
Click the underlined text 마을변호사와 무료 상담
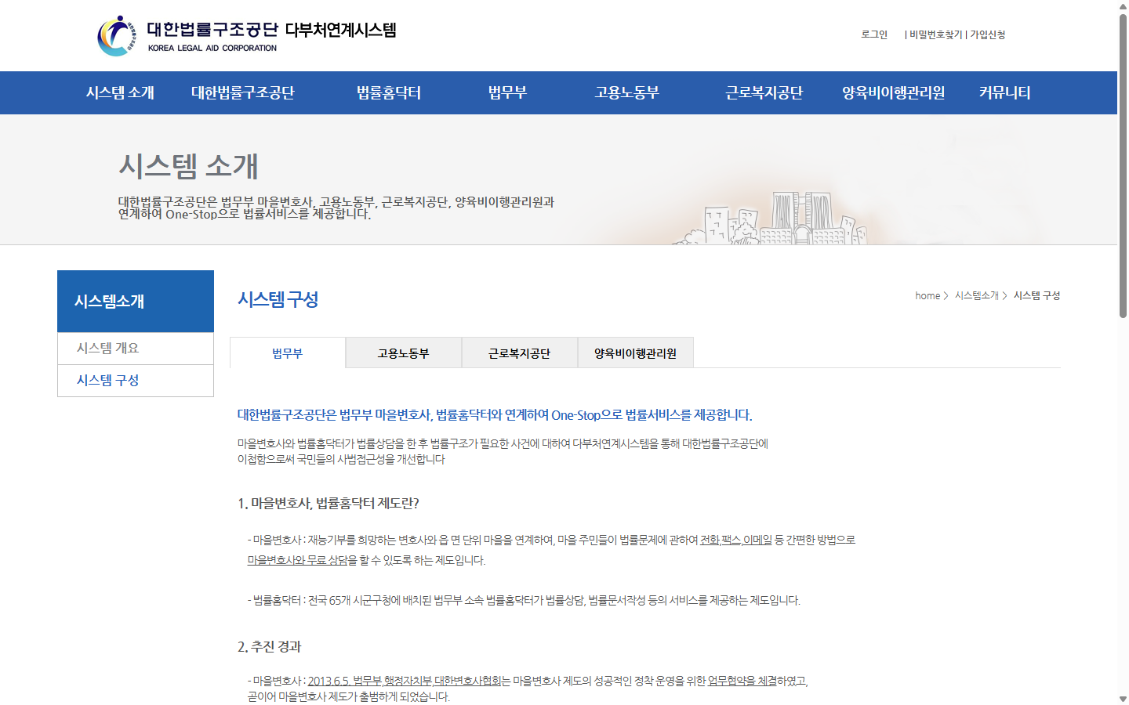[x=298, y=560]
